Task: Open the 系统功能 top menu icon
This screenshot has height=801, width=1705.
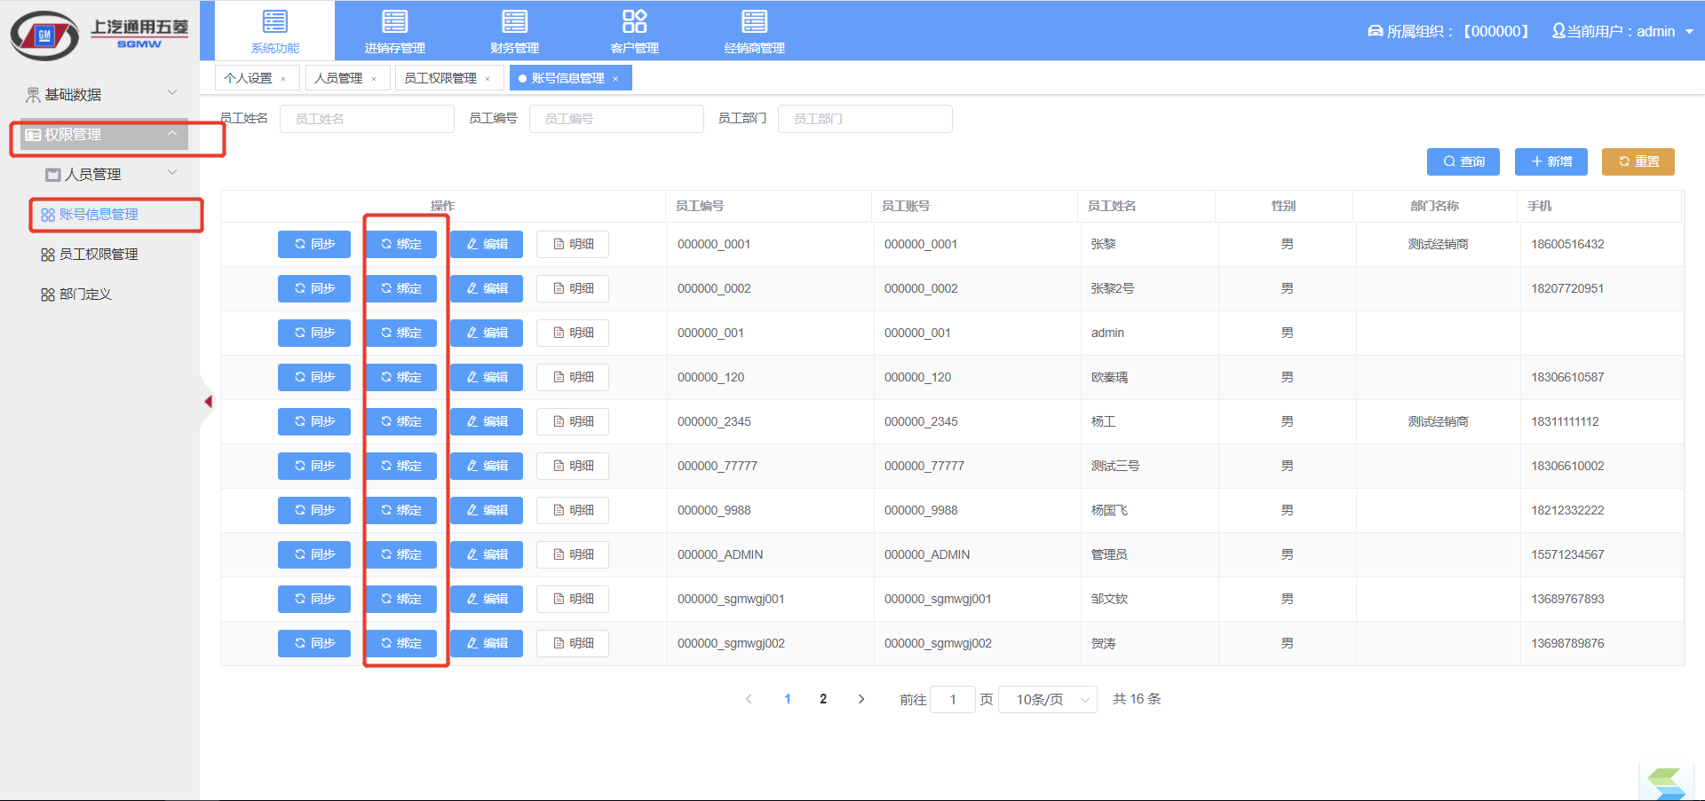Action: 275,21
